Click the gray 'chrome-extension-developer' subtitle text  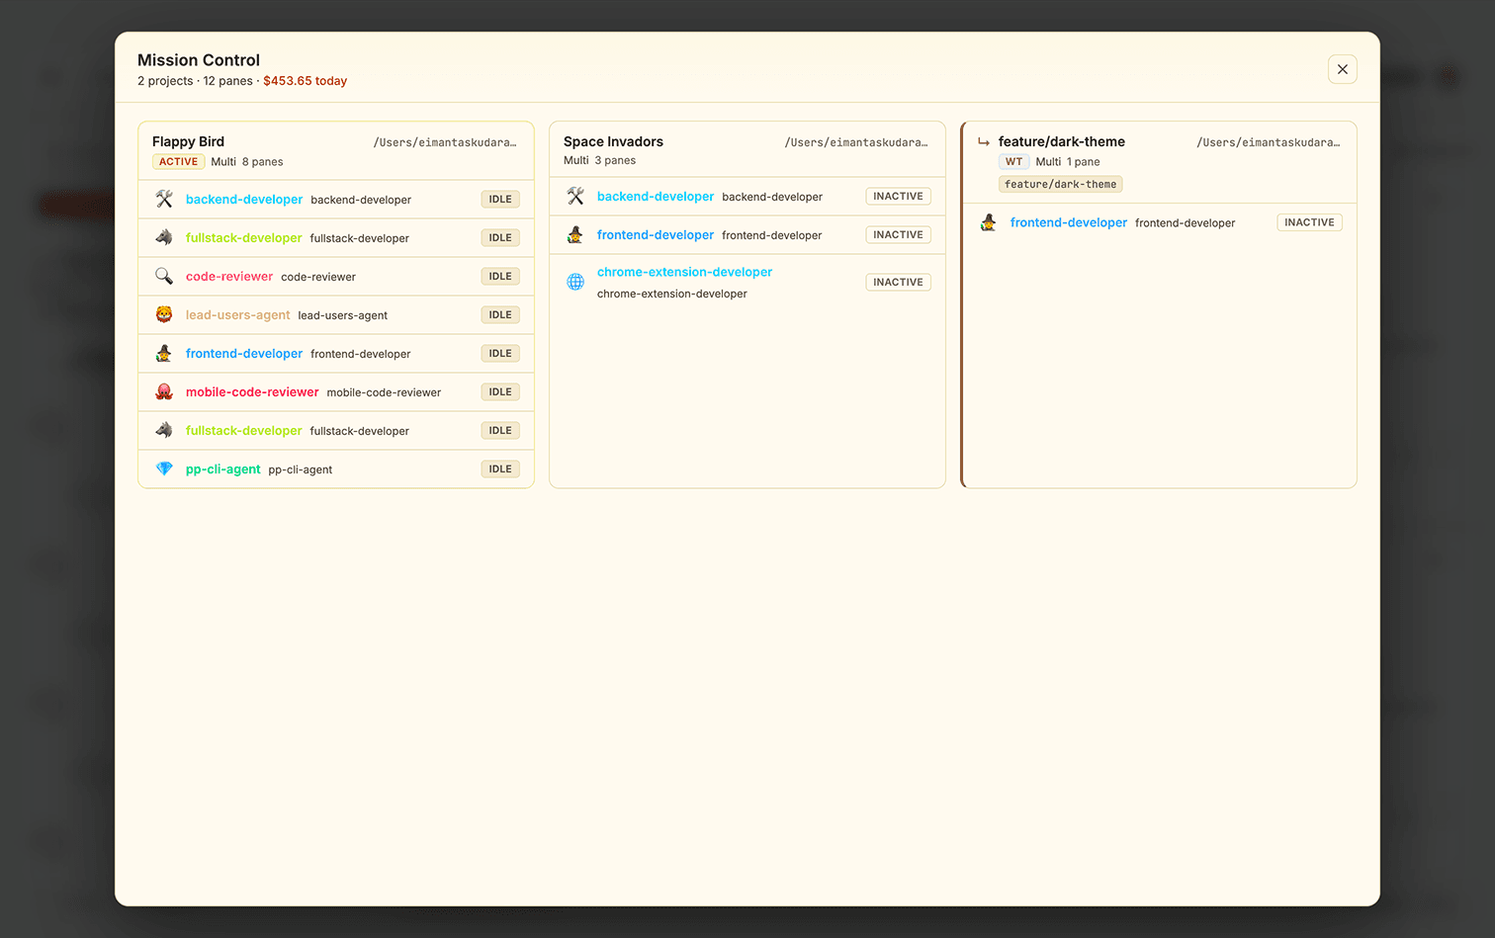click(672, 294)
